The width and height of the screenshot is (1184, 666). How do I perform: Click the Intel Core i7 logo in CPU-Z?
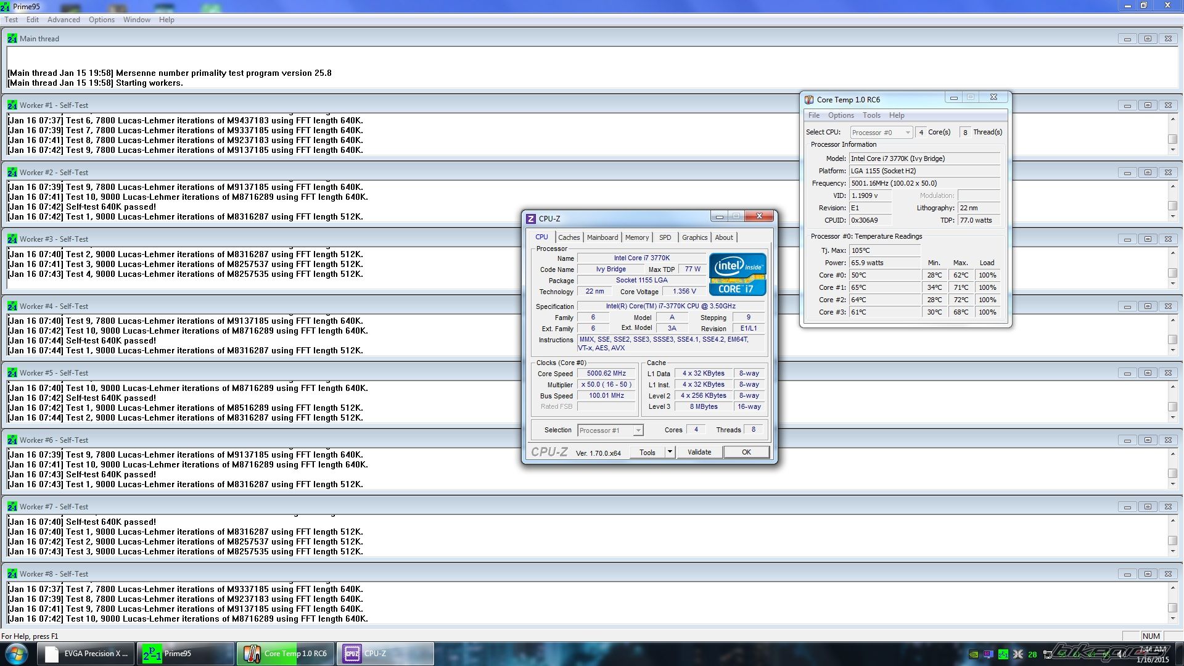pyautogui.click(x=738, y=274)
